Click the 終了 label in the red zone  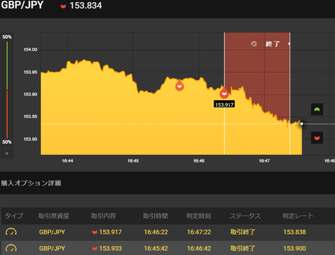273,44
